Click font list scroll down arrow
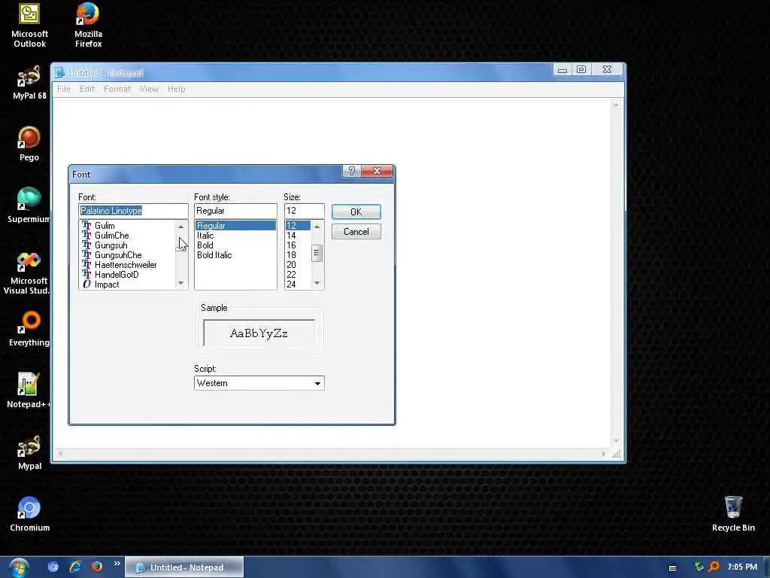This screenshot has width=770, height=578. [180, 283]
